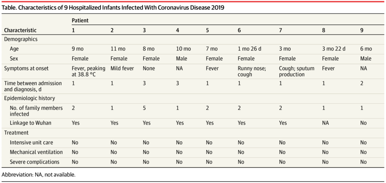This screenshot has width=386, height=183.
Task: Select the "Mild fever" symptom cell
Action: pyautogui.click(x=123, y=68)
